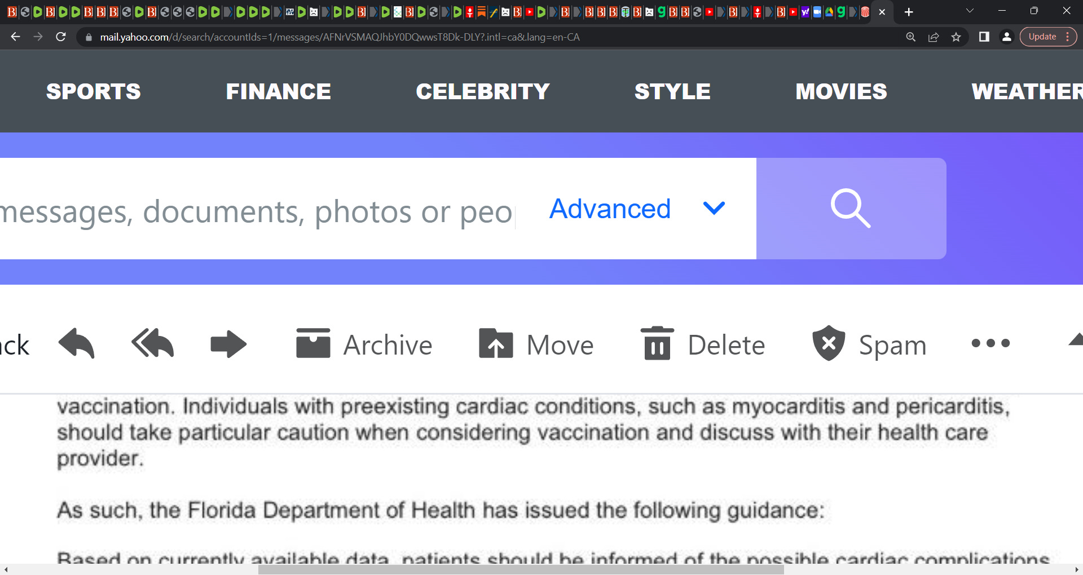Focus the mail search input field
Image resolution: width=1083 pixels, height=575 pixels.
(x=257, y=212)
